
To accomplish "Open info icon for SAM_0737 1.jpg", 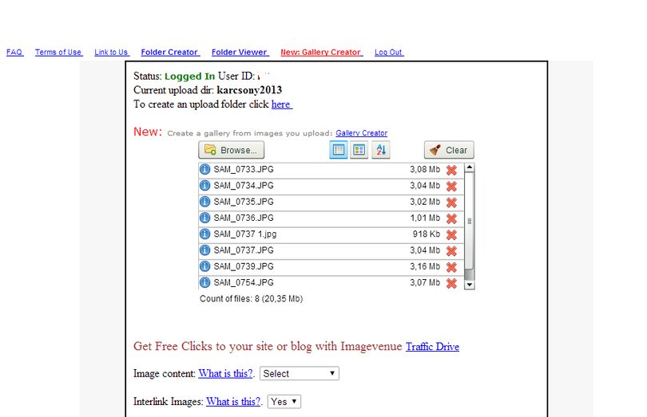I will point(204,234).
